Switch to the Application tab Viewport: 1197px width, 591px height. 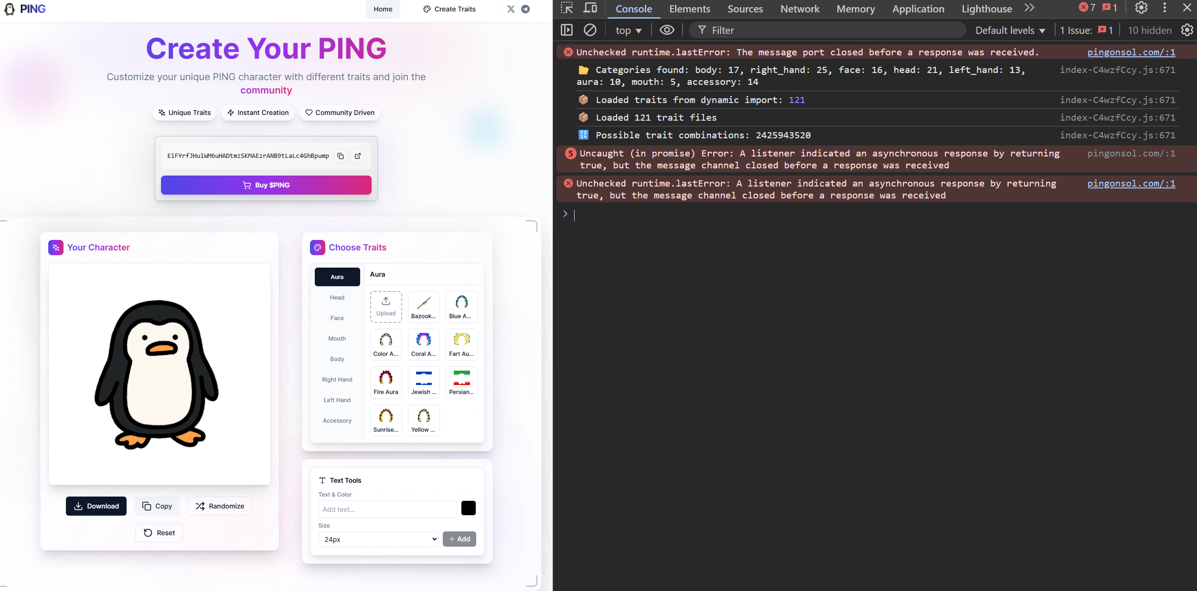click(918, 9)
